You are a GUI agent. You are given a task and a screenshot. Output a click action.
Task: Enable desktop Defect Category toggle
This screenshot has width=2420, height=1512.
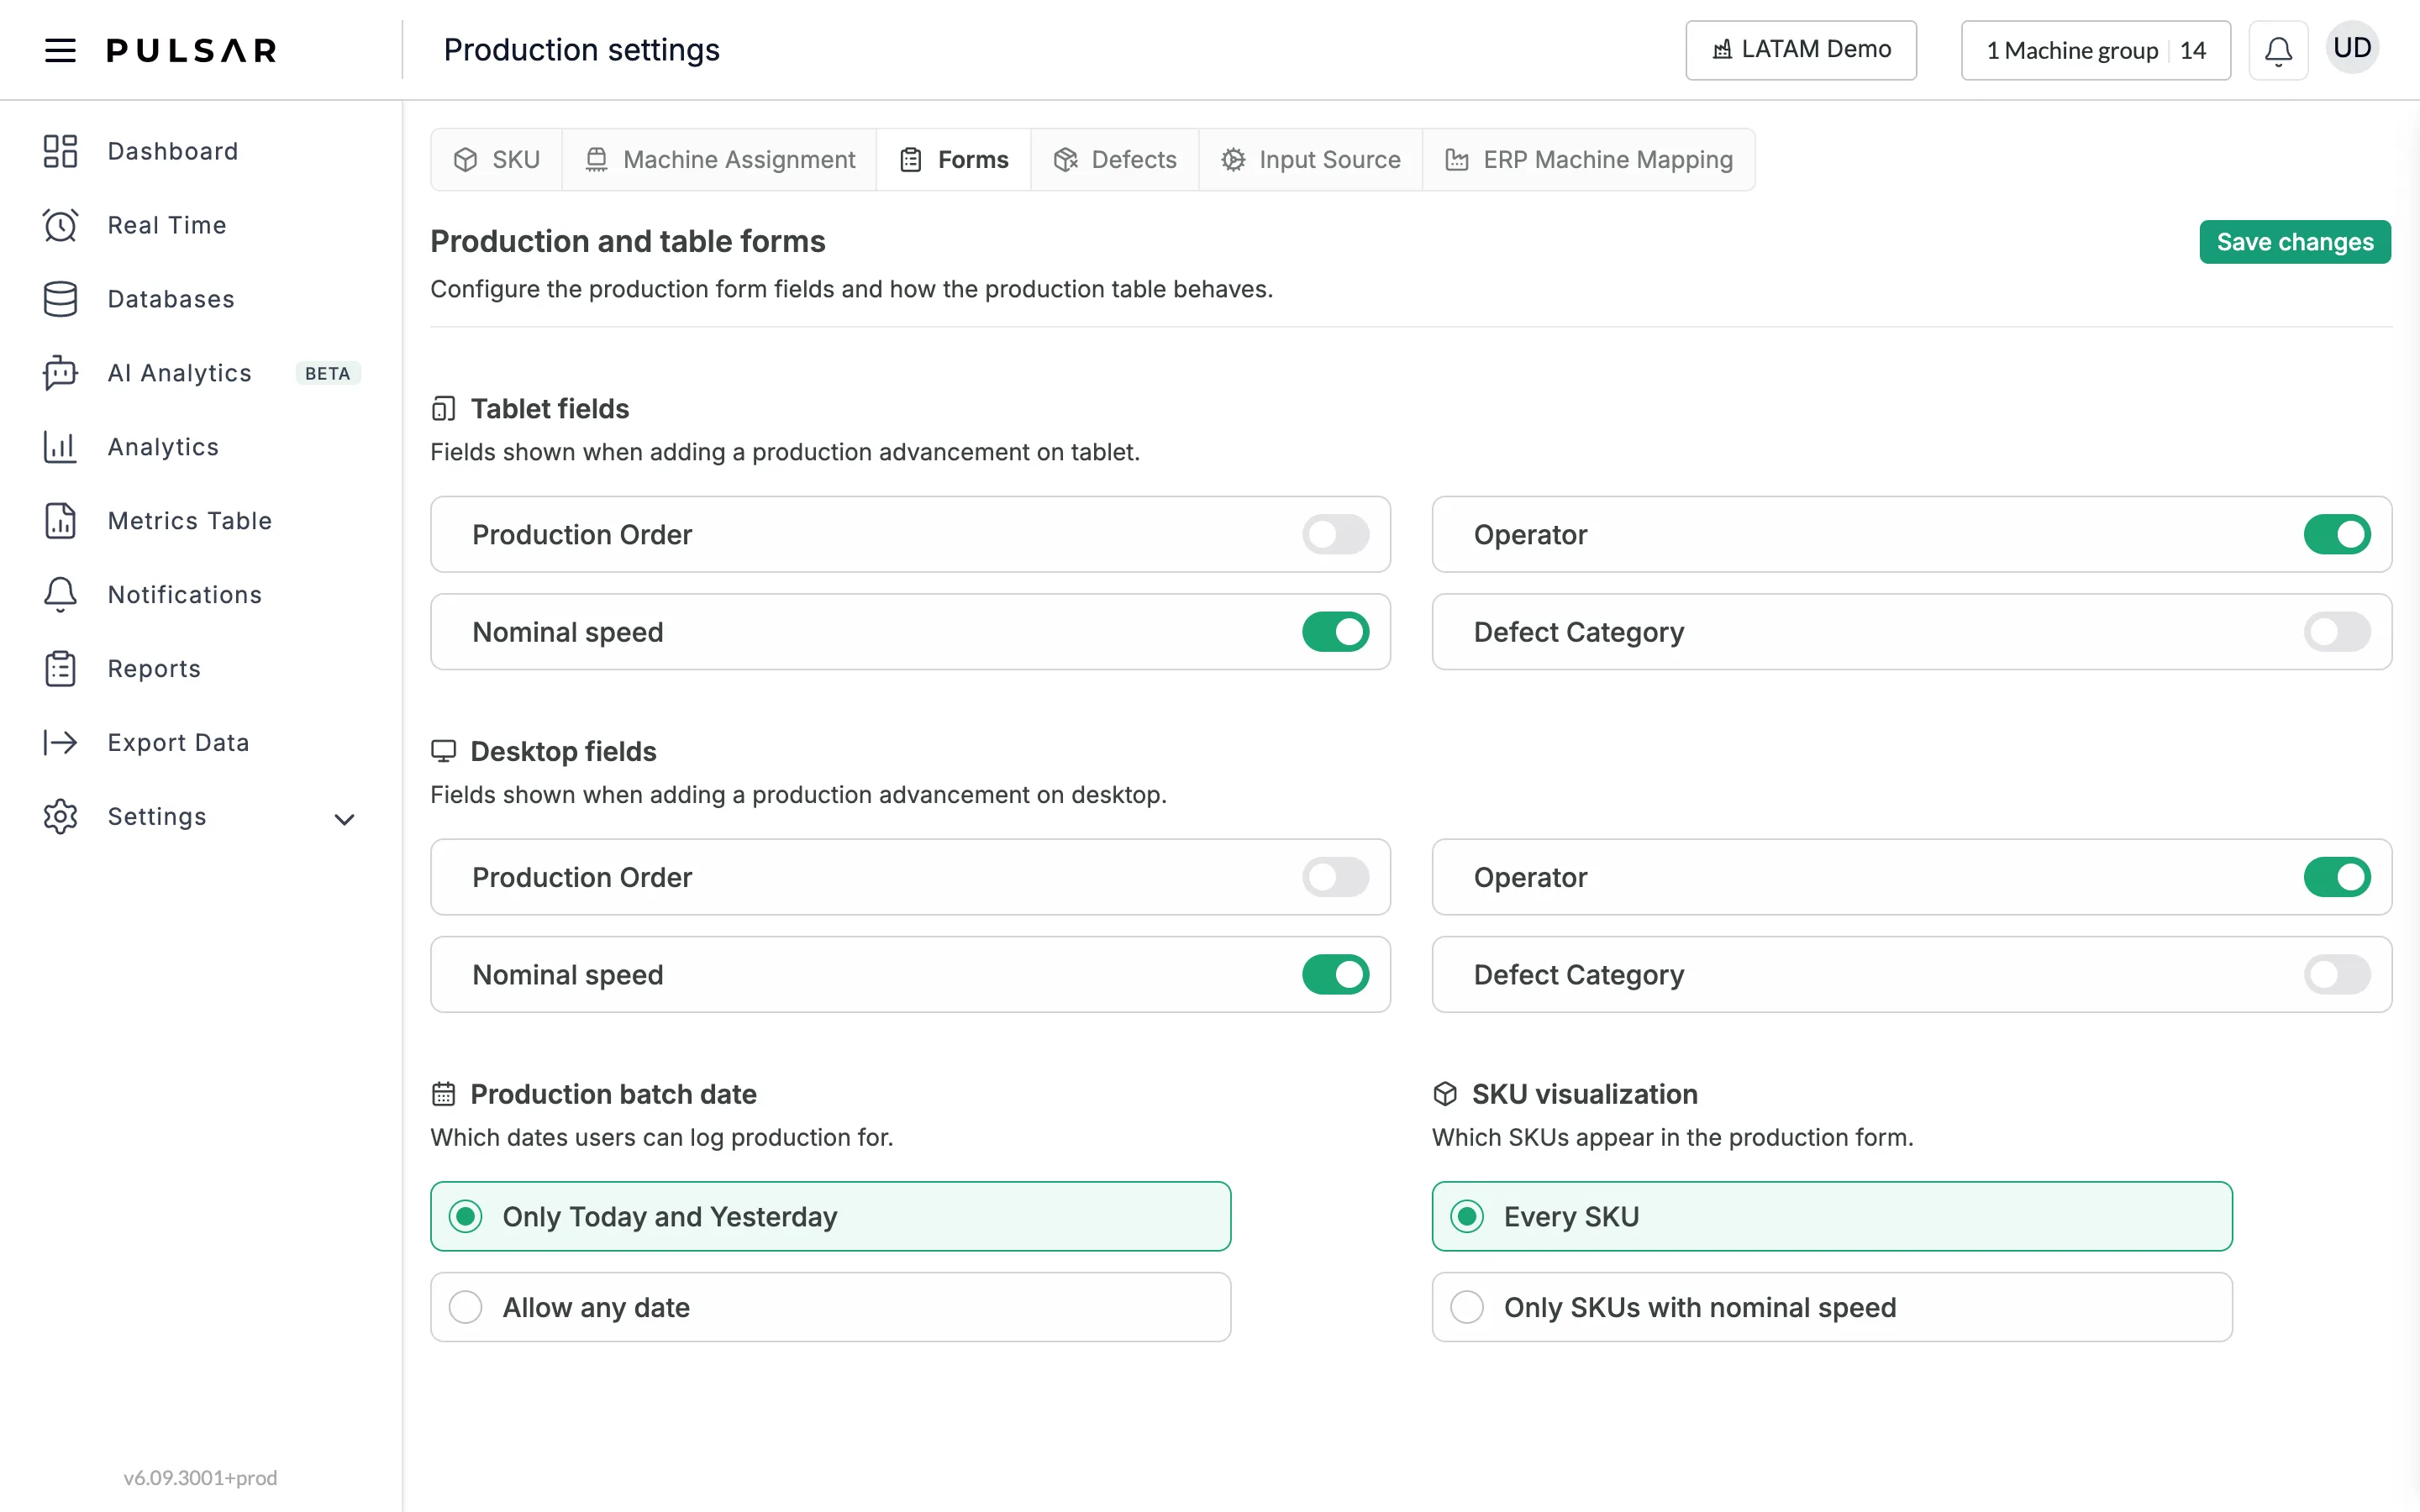2337,974
